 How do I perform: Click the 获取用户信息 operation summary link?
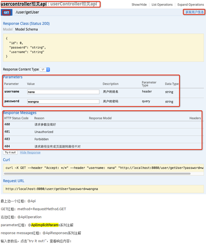click(x=194, y=12)
